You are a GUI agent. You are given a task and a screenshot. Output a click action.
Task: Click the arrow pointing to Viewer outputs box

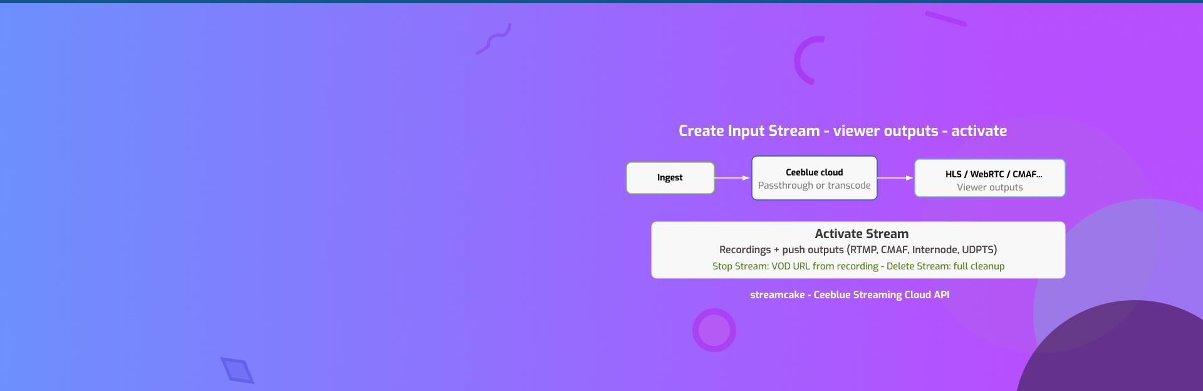click(895, 178)
